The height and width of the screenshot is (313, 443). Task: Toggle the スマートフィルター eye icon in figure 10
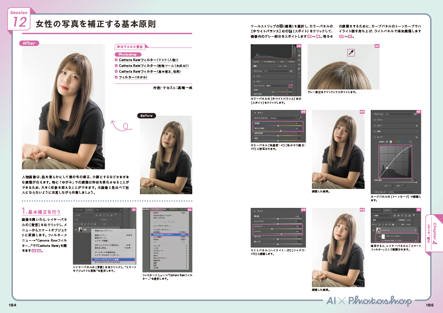click(x=379, y=237)
